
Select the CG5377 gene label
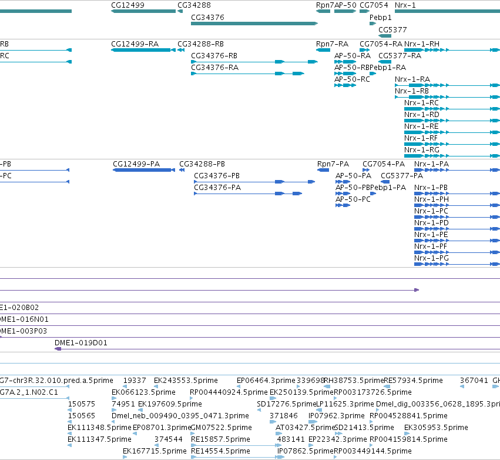click(392, 30)
